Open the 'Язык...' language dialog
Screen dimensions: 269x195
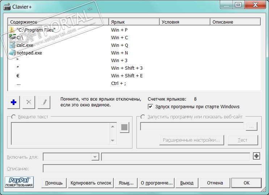click(126, 183)
